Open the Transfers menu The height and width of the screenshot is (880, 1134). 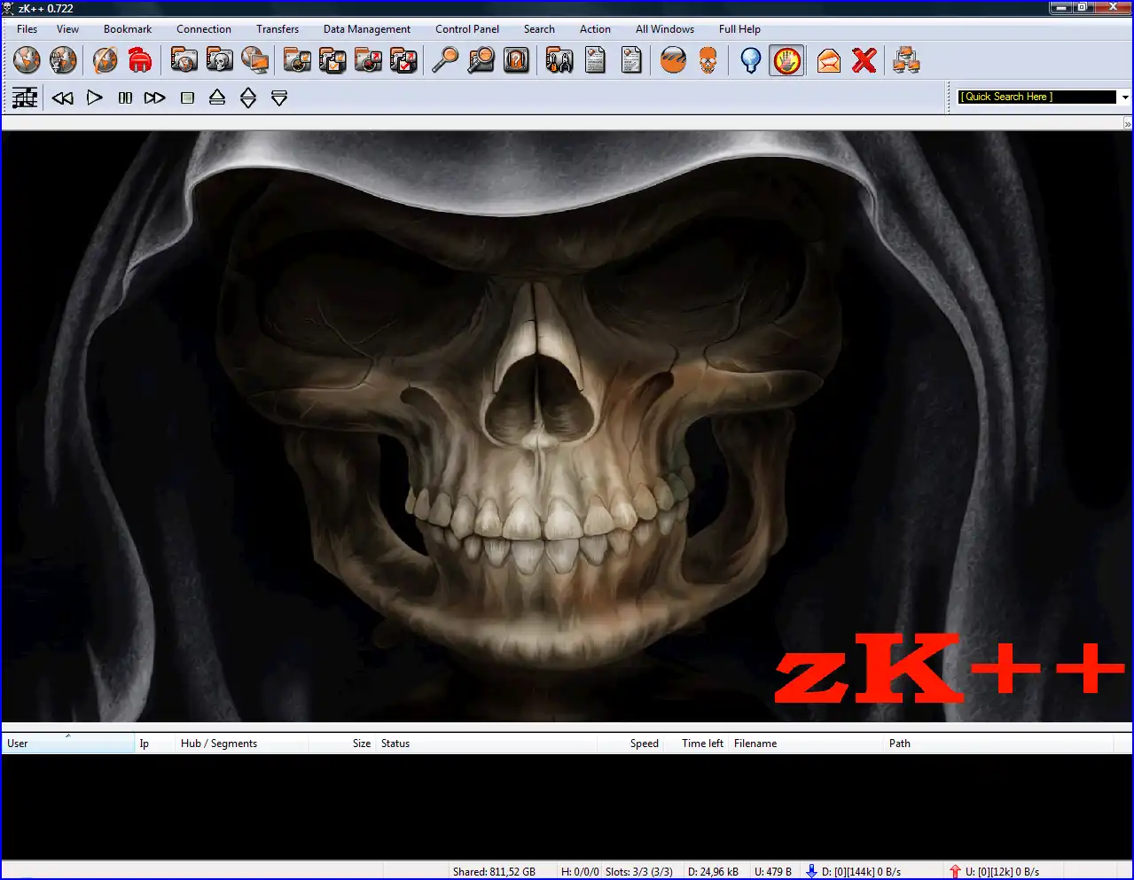pyautogui.click(x=278, y=28)
